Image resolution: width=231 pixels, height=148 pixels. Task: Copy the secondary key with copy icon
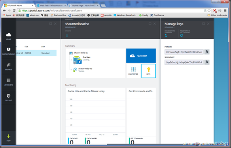point(207,62)
